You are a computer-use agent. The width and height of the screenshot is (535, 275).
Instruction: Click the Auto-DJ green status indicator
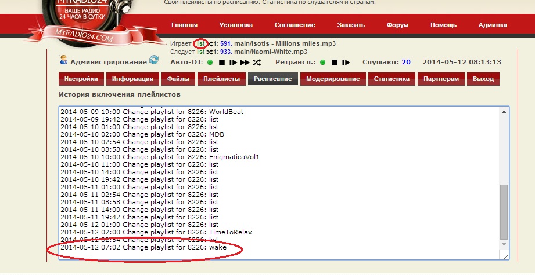pos(210,62)
